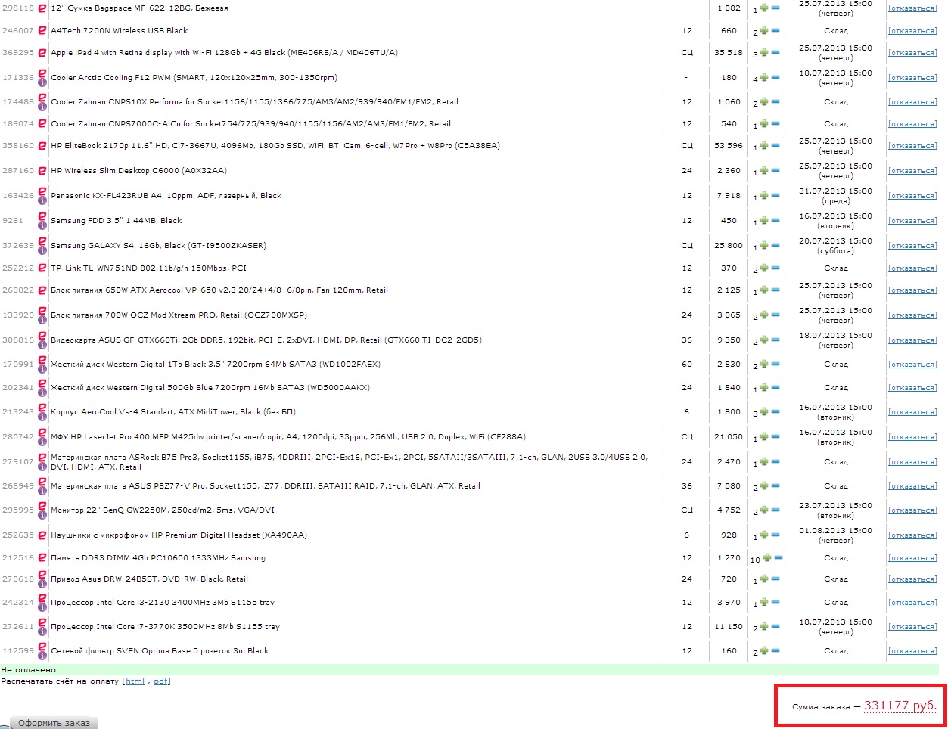The height and width of the screenshot is (729, 951).
Task: Select product name HP Wireless Slim Desktop C6000
Action: [138, 171]
